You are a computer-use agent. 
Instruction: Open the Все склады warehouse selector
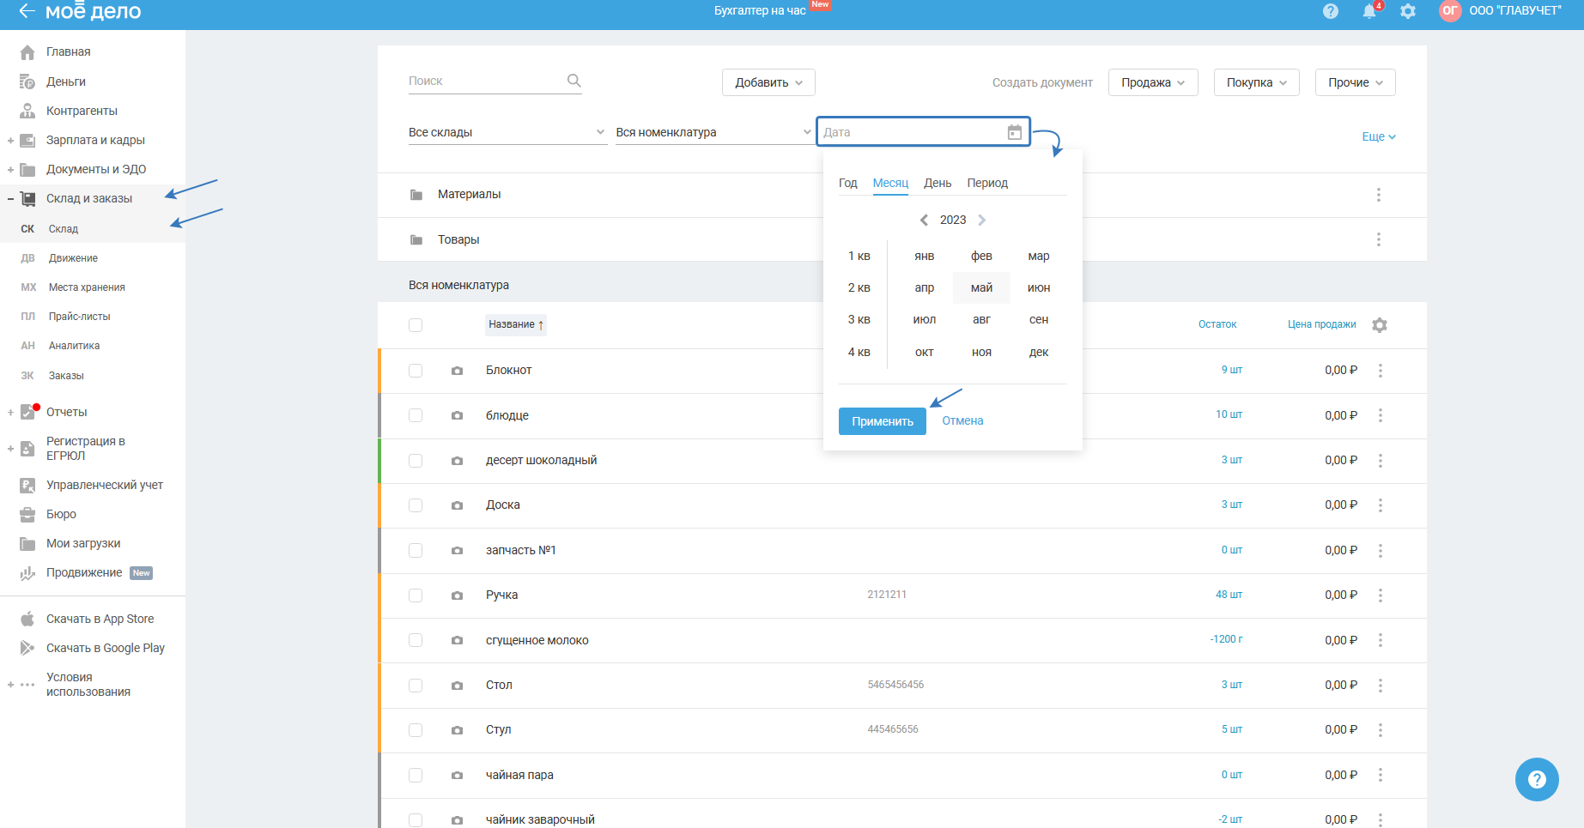(507, 132)
